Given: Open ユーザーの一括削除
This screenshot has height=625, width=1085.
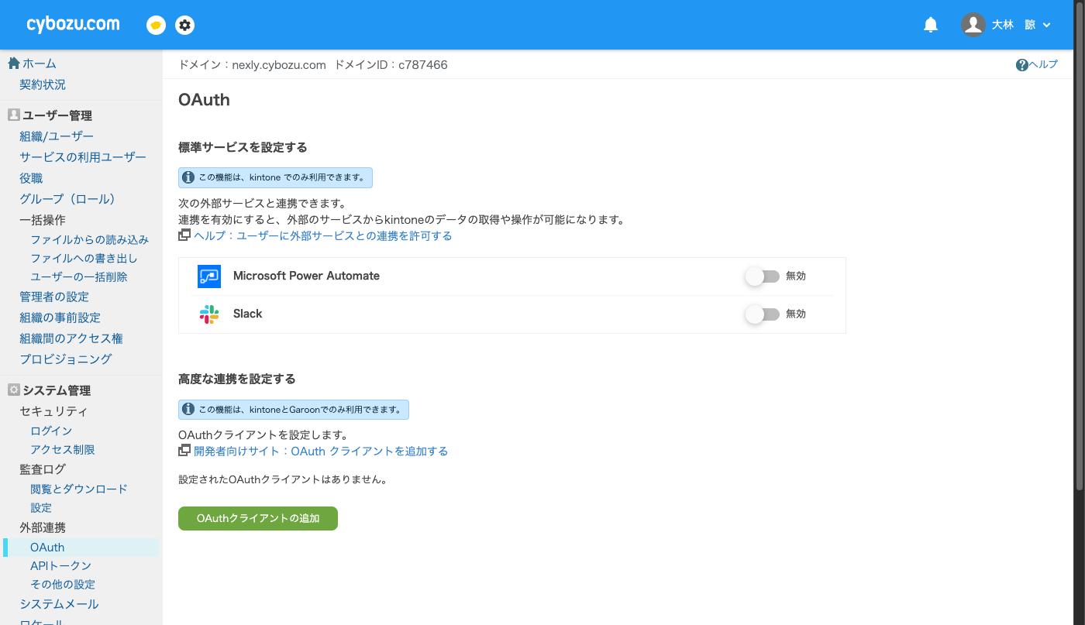Looking at the screenshot, I should pos(79,276).
